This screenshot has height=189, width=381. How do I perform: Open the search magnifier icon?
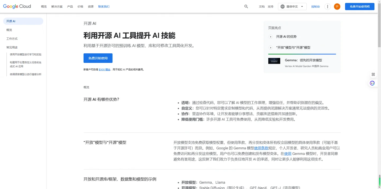point(246,7)
